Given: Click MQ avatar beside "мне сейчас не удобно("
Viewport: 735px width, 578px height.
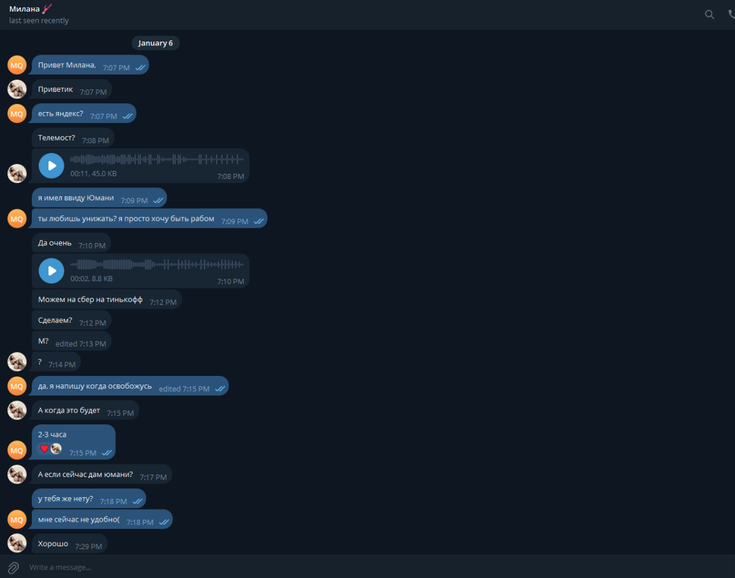Looking at the screenshot, I should point(17,519).
